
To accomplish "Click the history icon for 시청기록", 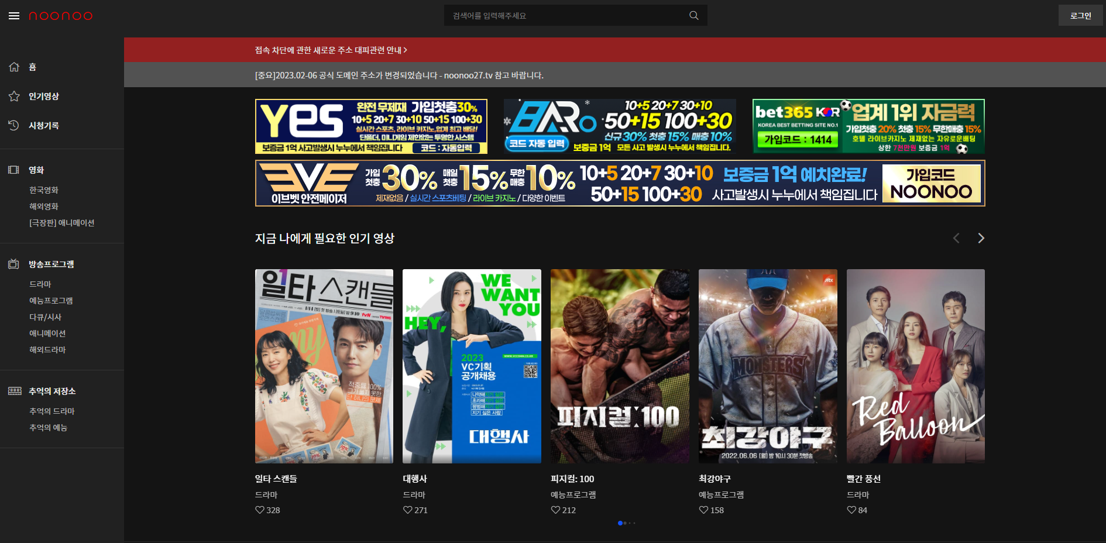I will [14, 125].
